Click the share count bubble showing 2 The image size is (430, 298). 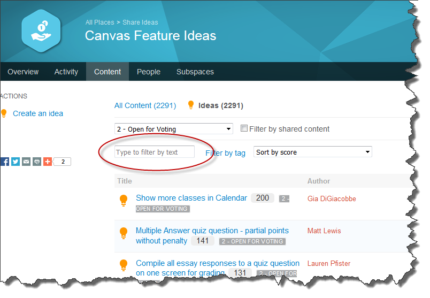tap(63, 162)
